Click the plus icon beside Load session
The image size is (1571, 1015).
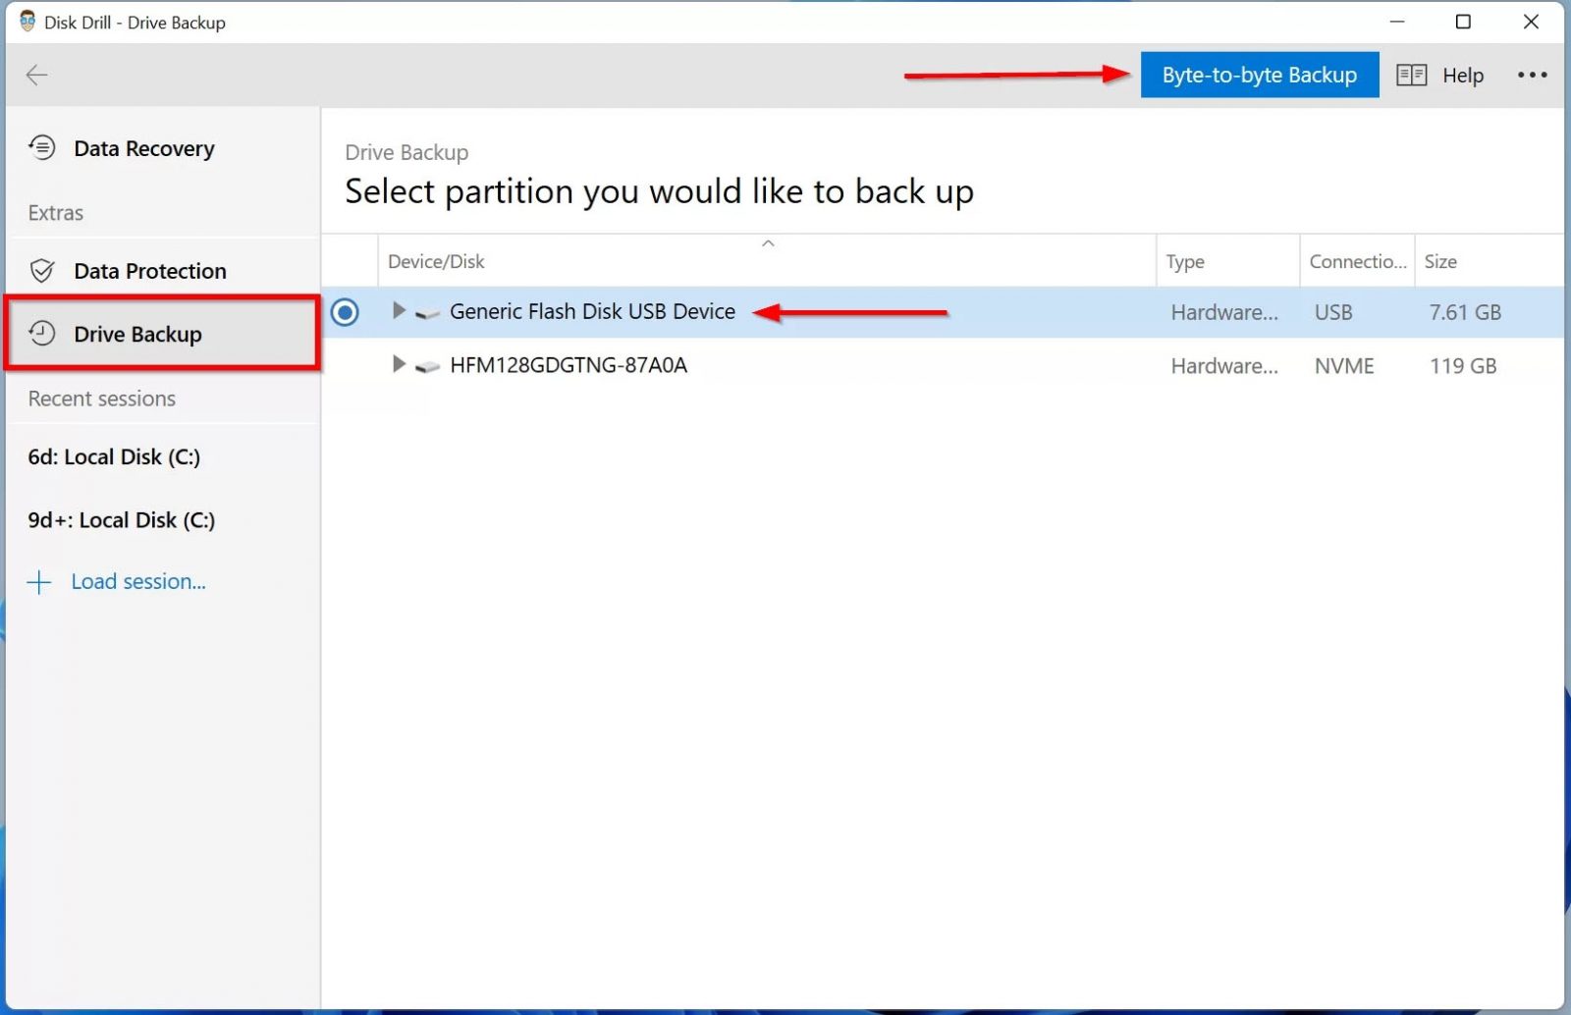click(38, 581)
